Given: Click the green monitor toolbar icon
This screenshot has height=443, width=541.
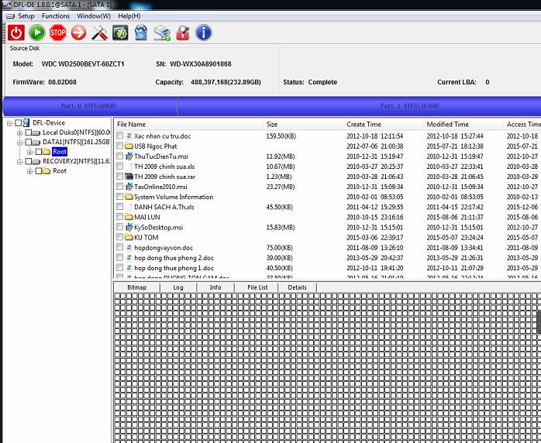Looking at the screenshot, I should [x=120, y=33].
